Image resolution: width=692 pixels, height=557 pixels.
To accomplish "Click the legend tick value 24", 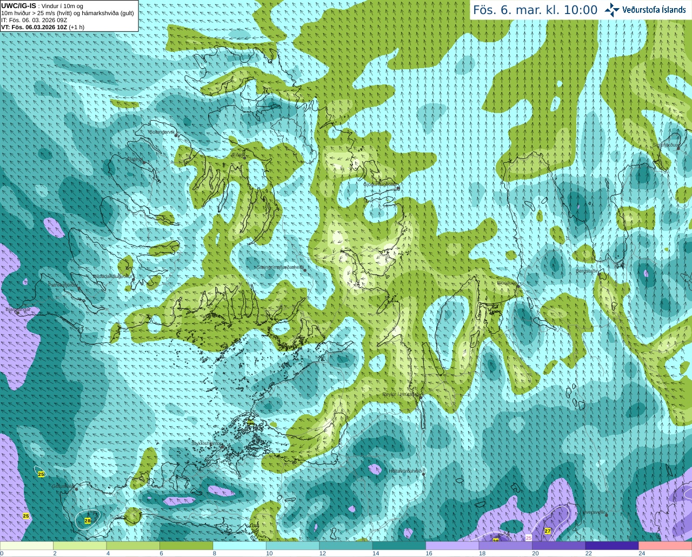I will click(x=642, y=553).
